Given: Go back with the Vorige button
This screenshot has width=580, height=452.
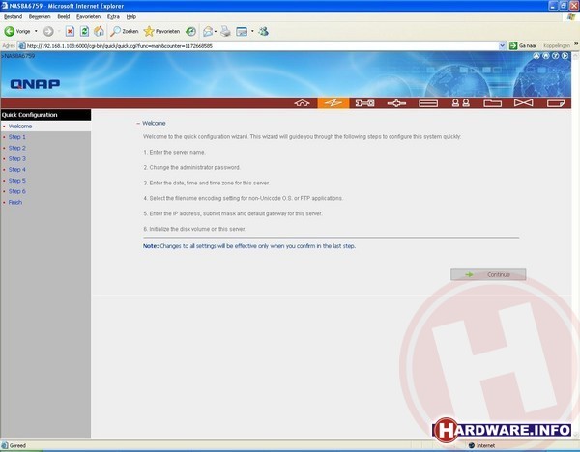Looking at the screenshot, I should [17, 32].
